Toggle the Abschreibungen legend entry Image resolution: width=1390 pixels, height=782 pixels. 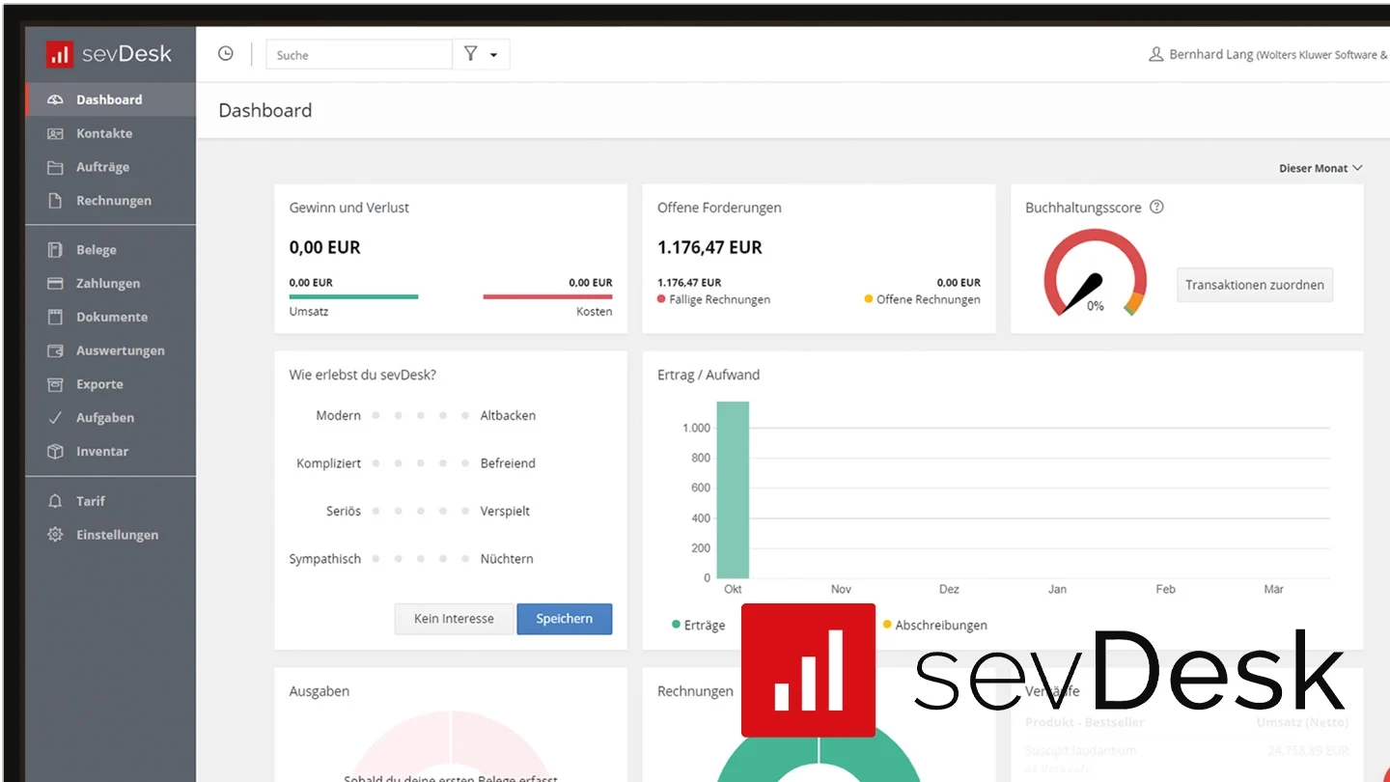click(x=934, y=625)
